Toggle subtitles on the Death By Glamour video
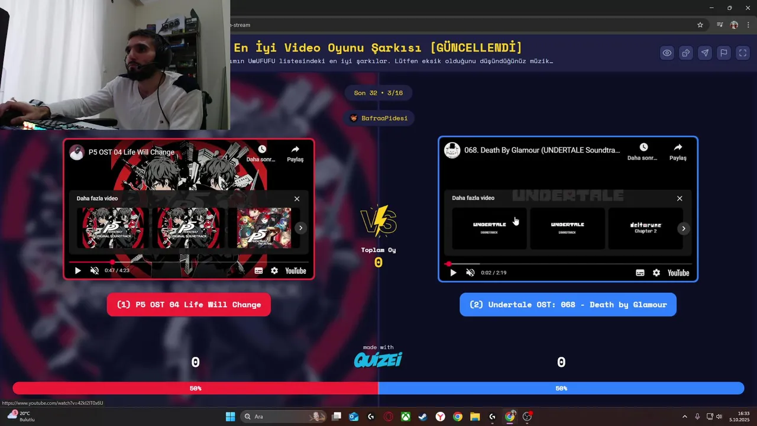 click(640, 273)
